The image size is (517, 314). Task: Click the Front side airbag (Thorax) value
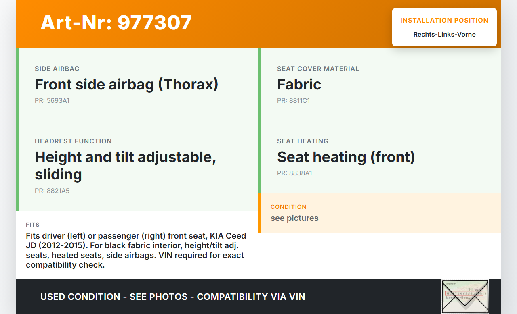[x=126, y=85]
